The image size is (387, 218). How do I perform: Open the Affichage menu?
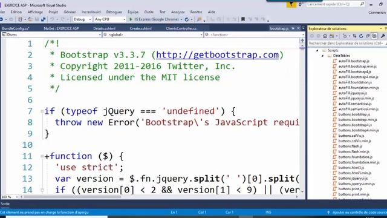click(35, 12)
